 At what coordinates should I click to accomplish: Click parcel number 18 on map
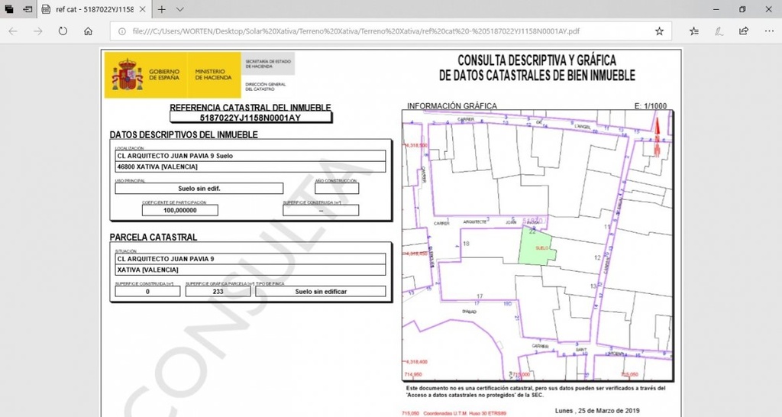(x=466, y=244)
